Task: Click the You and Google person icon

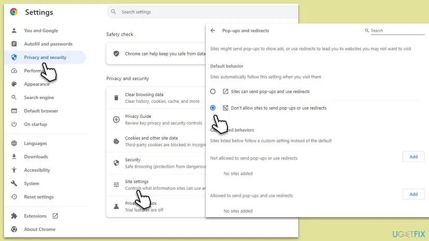Action: pos(14,31)
